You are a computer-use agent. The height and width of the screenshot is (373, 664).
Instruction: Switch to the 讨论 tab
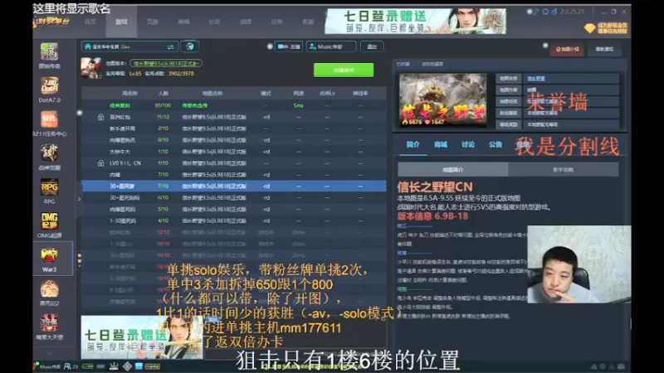tap(468, 144)
